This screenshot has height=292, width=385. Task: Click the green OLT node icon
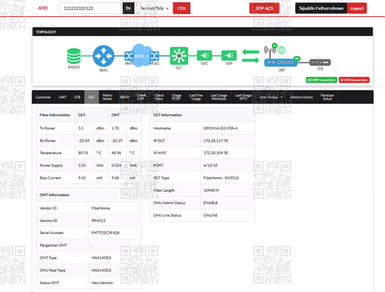179,55
